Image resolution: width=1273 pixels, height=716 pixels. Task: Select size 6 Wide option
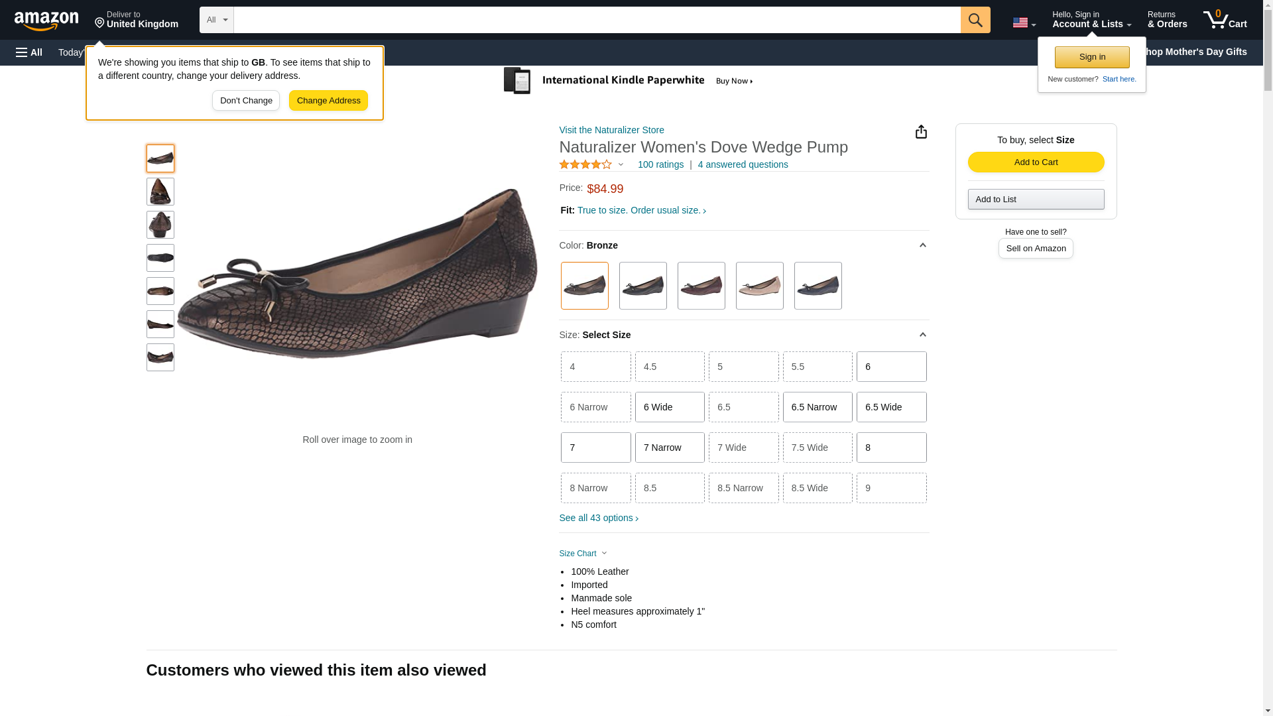coord(670,407)
